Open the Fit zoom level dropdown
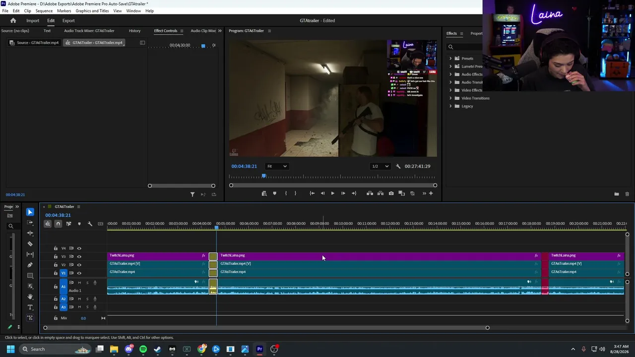Image resolution: width=635 pixels, height=357 pixels. tap(276, 166)
